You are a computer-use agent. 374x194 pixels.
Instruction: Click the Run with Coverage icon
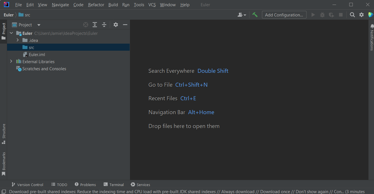[x=331, y=15]
